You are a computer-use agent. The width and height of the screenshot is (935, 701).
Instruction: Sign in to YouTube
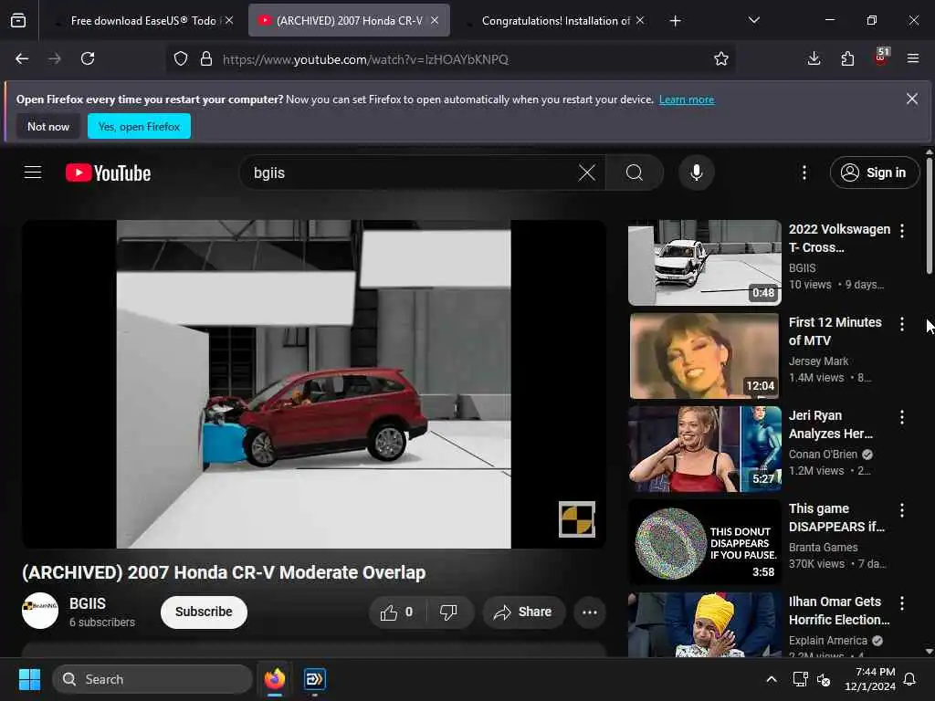click(x=874, y=173)
